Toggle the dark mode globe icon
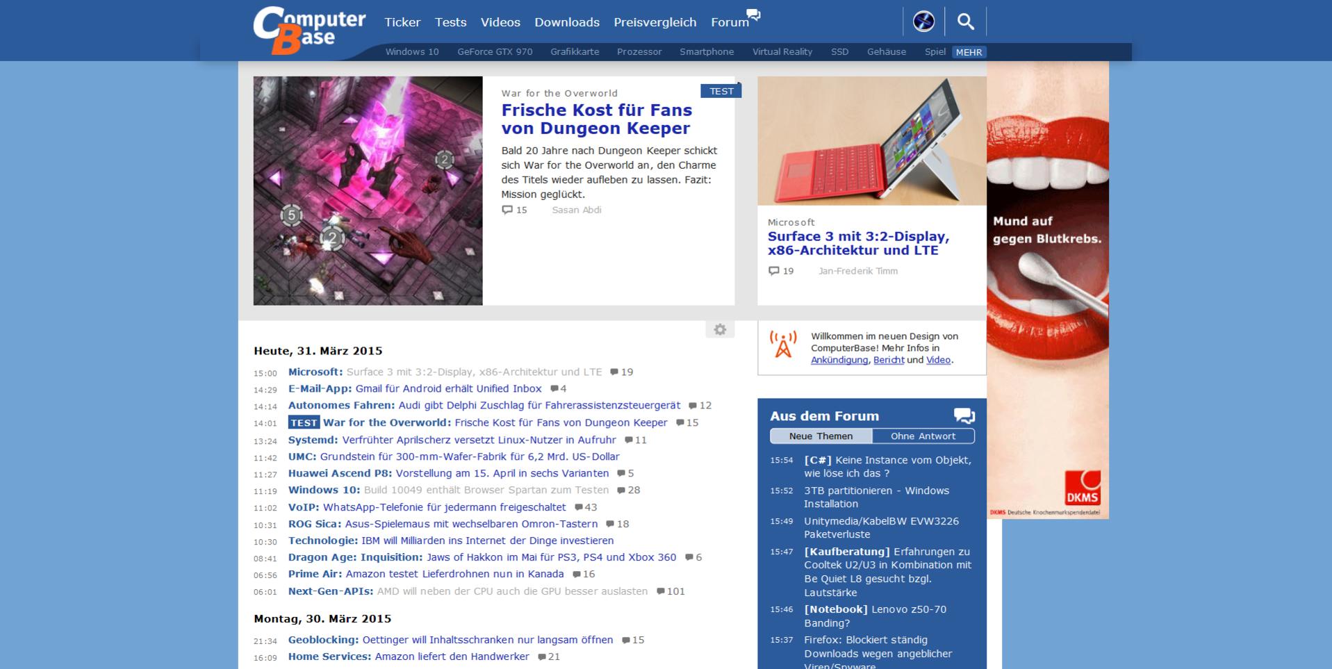1332x669 pixels. (923, 22)
